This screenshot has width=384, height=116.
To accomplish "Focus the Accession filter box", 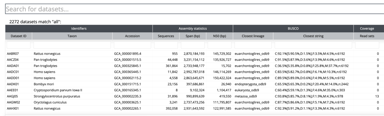I will click(132, 45).
